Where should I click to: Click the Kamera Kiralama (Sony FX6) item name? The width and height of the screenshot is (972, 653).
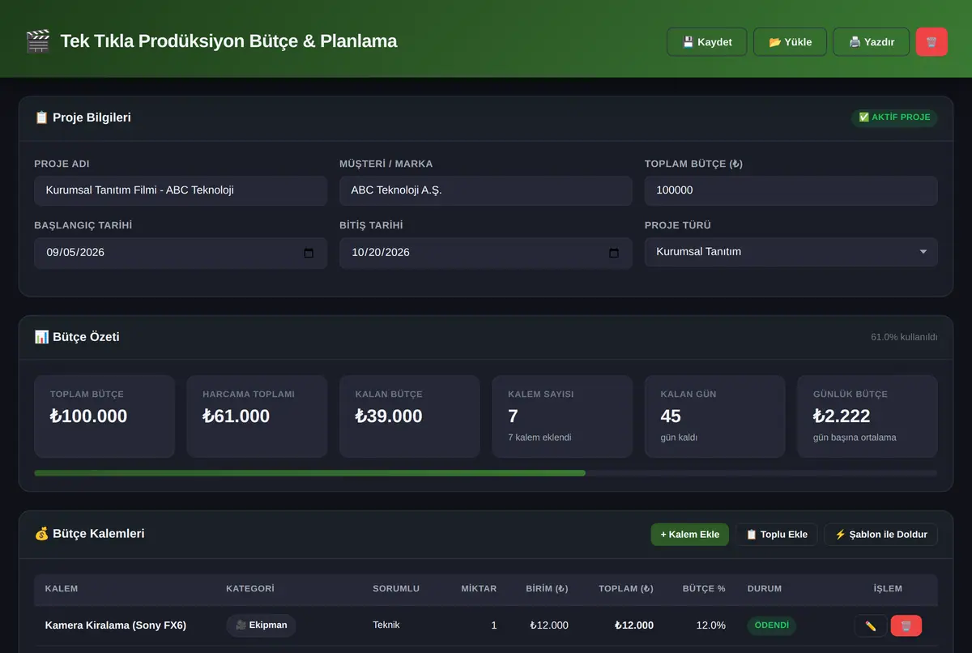116,625
